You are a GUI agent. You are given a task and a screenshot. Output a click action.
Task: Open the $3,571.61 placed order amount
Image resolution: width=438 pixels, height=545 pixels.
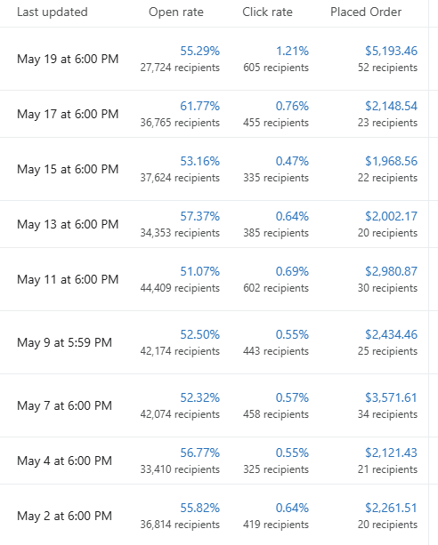391,397
